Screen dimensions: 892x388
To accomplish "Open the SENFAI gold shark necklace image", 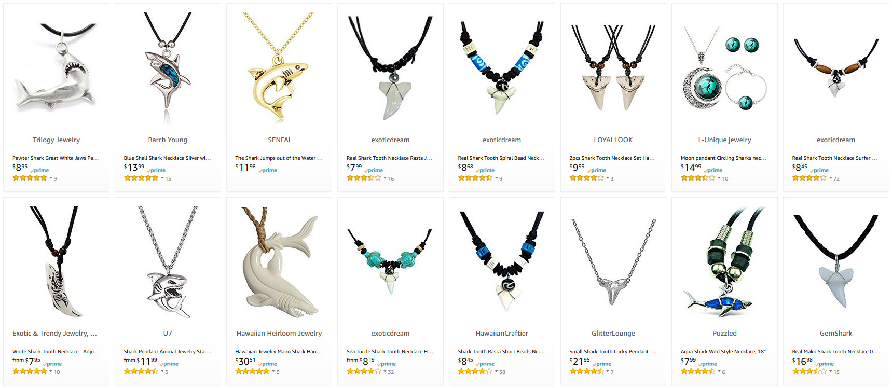I will click(279, 66).
